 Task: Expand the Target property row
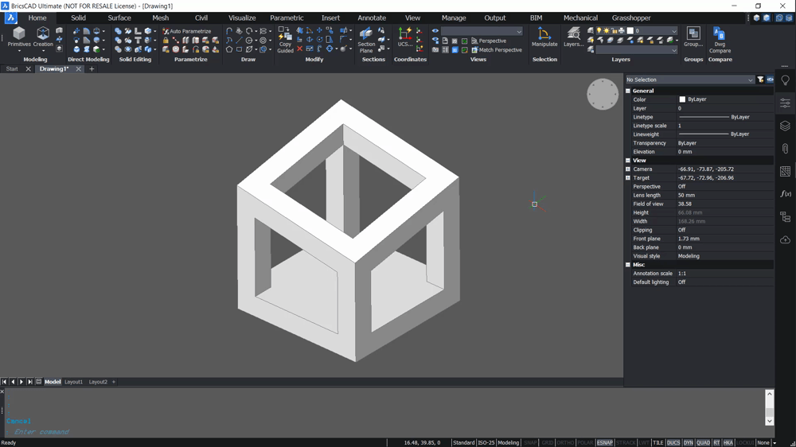628,177
